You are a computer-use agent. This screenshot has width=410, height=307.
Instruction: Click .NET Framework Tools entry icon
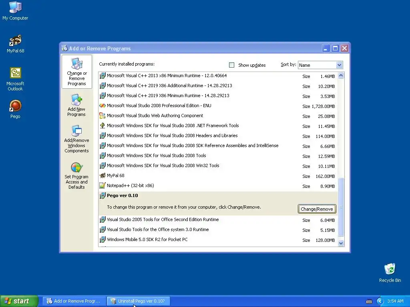(x=102, y=126)
